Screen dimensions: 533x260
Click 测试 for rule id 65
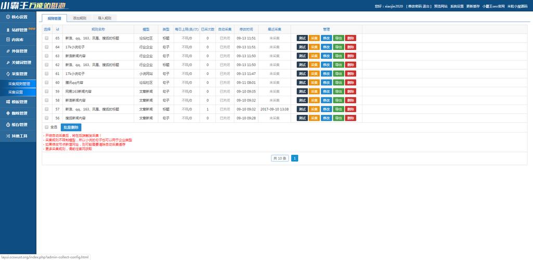302,38
